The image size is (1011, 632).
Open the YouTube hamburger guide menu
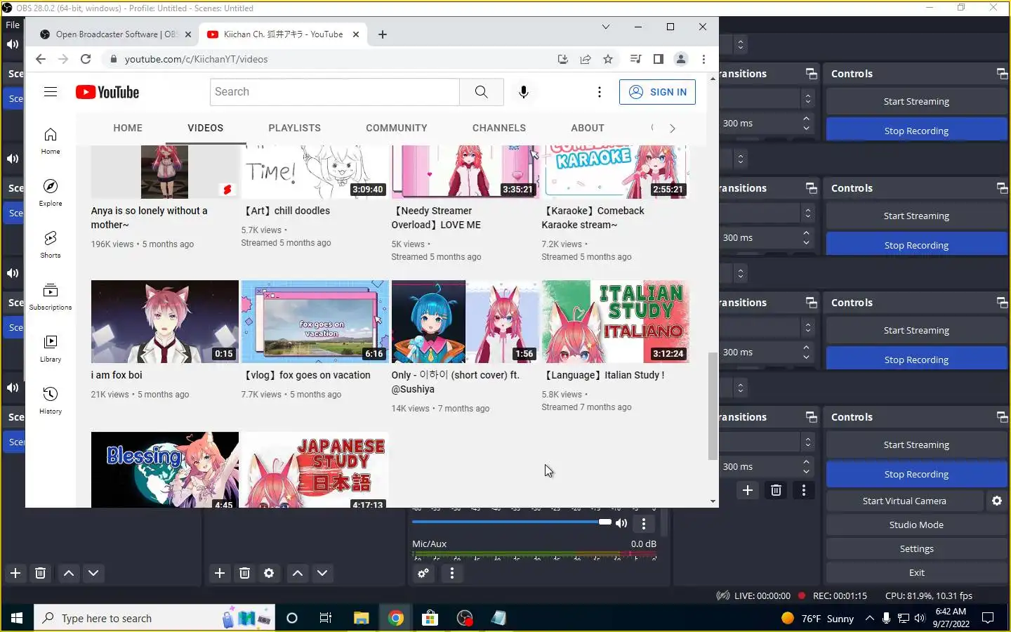[51, 92]
